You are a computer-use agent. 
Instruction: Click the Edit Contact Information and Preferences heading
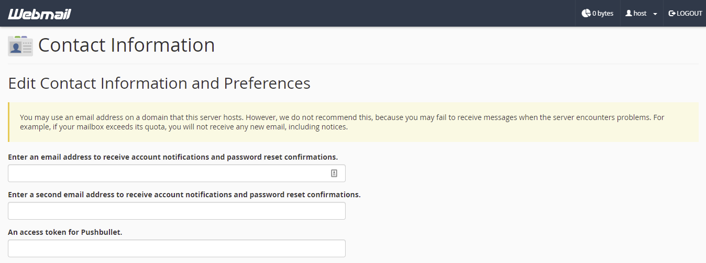[159, 83]
